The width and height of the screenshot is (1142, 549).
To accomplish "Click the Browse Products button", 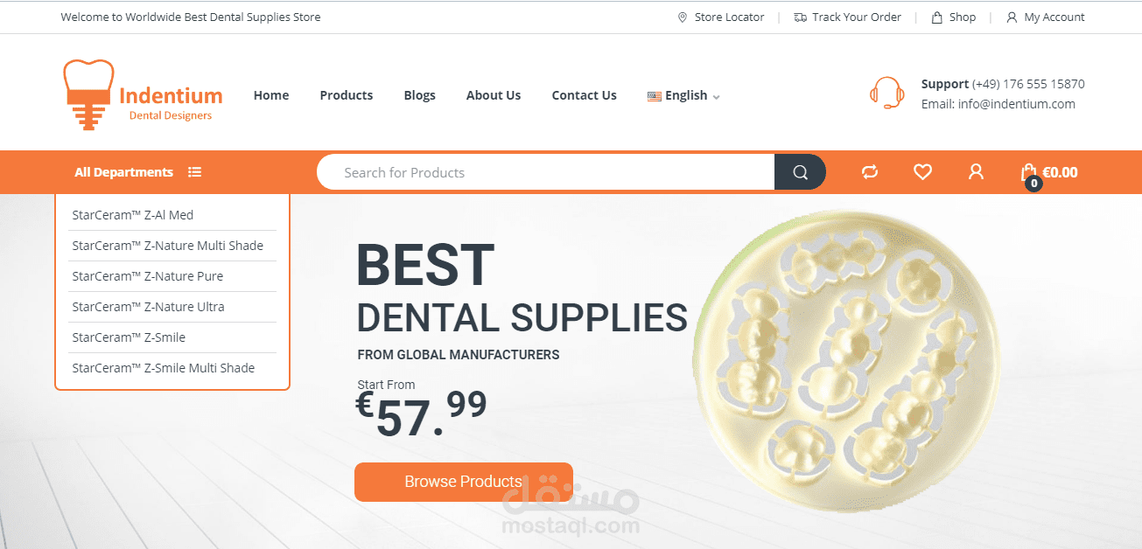I will pos(463,482).
